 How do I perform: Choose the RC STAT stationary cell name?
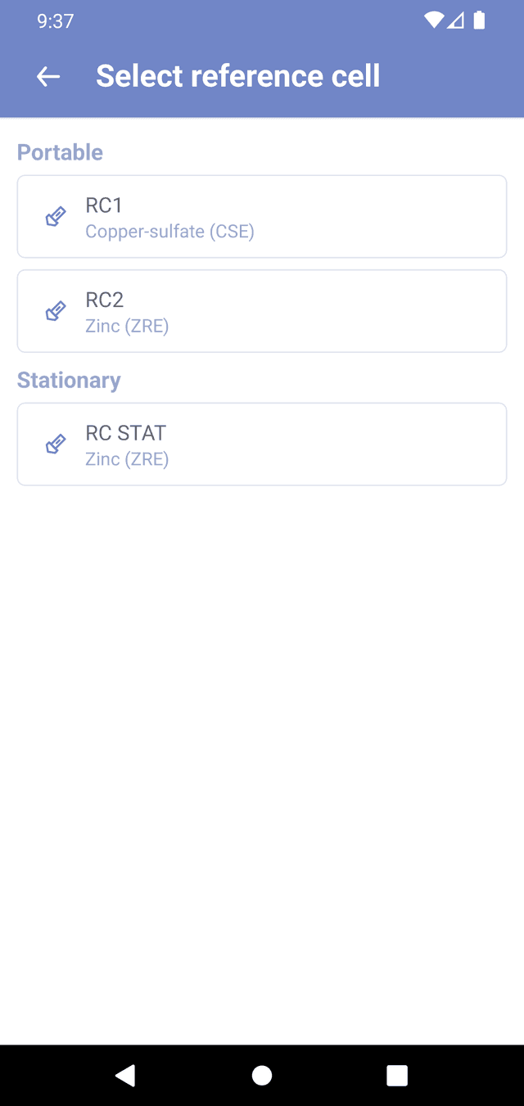125,432
